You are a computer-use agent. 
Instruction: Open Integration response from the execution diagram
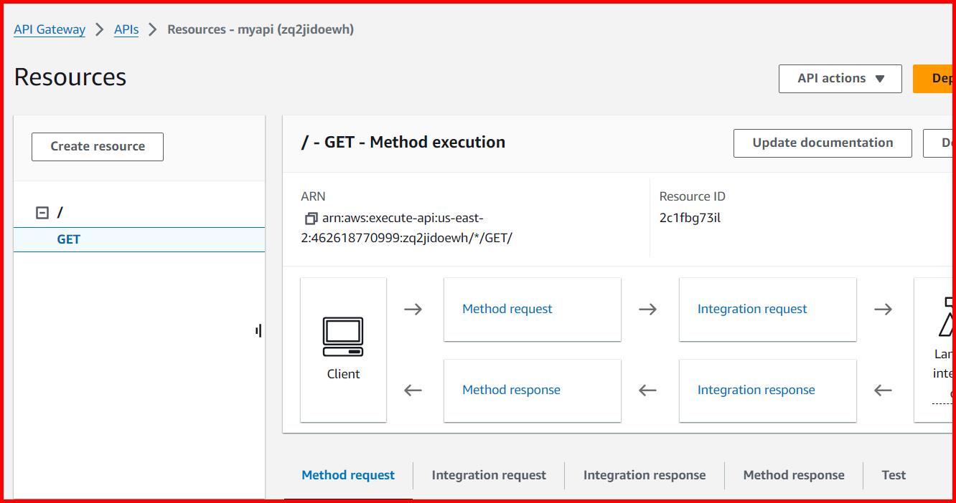[756, 390]
